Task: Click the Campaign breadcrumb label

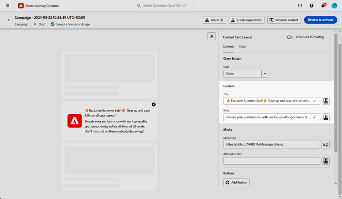Action: click(21, 24)
